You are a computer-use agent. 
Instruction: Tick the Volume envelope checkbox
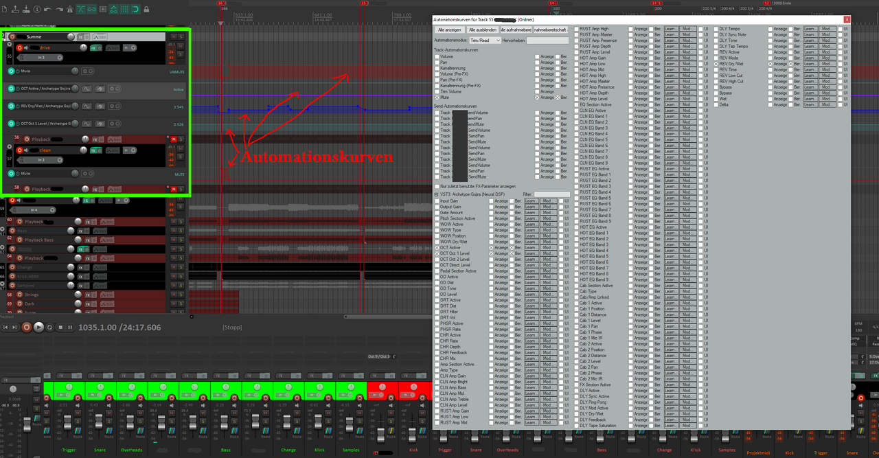tap(437, 56)
